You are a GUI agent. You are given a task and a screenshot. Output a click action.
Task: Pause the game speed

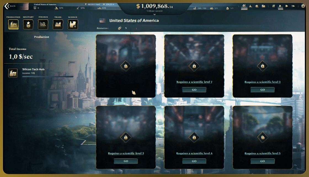[273, 6]
